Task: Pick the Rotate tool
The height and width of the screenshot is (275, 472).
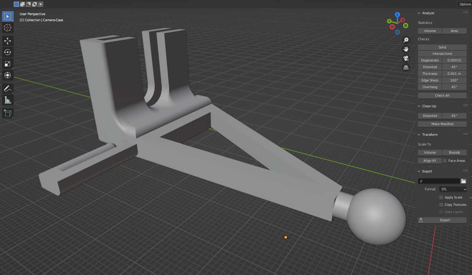Action: (x=8, y=52)
